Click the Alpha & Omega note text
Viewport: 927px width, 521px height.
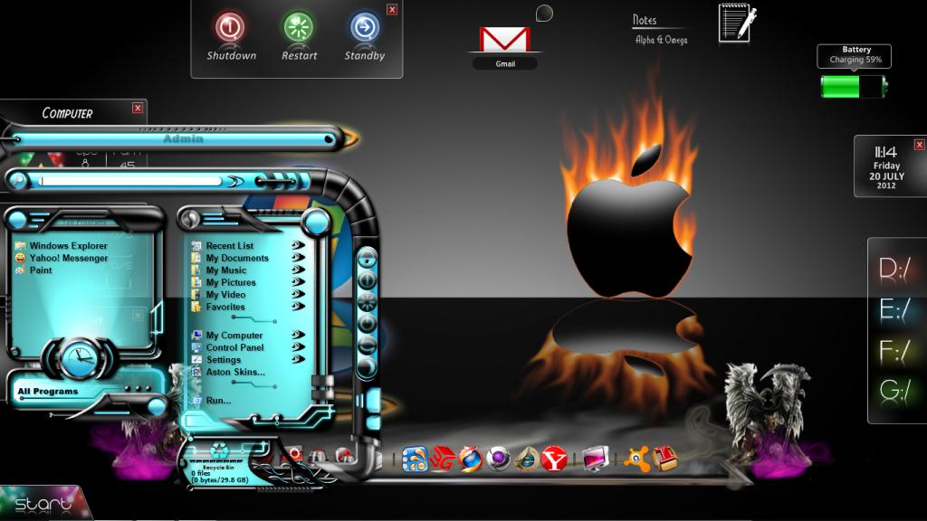[x=661, y=40]
